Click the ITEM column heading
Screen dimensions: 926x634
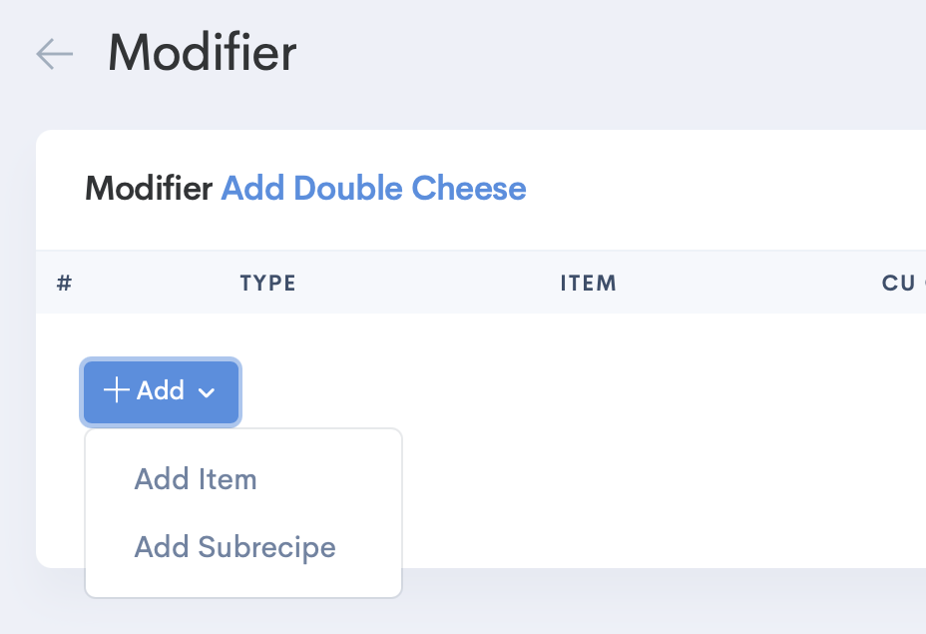589,283
